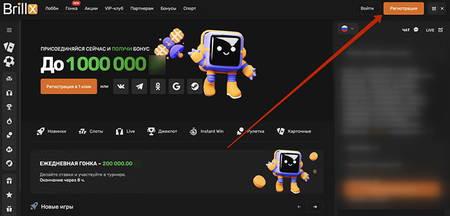Switch to the ЧАТ panel

click(x=410, y=30)
